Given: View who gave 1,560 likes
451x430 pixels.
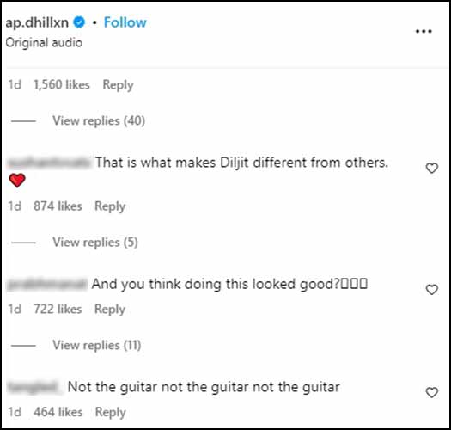Looking at the screenshot, I should [62, 85].
